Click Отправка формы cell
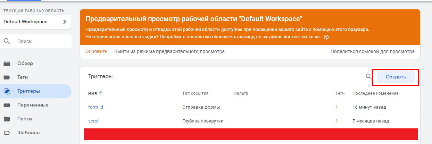 pos(201,107)
